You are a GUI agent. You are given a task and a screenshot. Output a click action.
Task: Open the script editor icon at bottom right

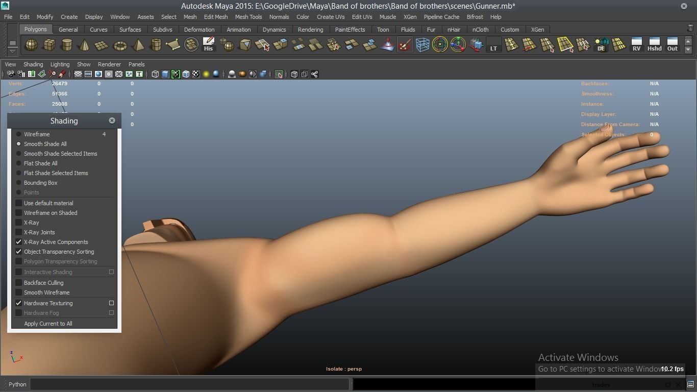[x=690, y=384]
